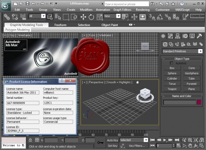The height and width of the screenshot is (150, 206).
Task: Open the Edit menu
Action: click(17, 10)
